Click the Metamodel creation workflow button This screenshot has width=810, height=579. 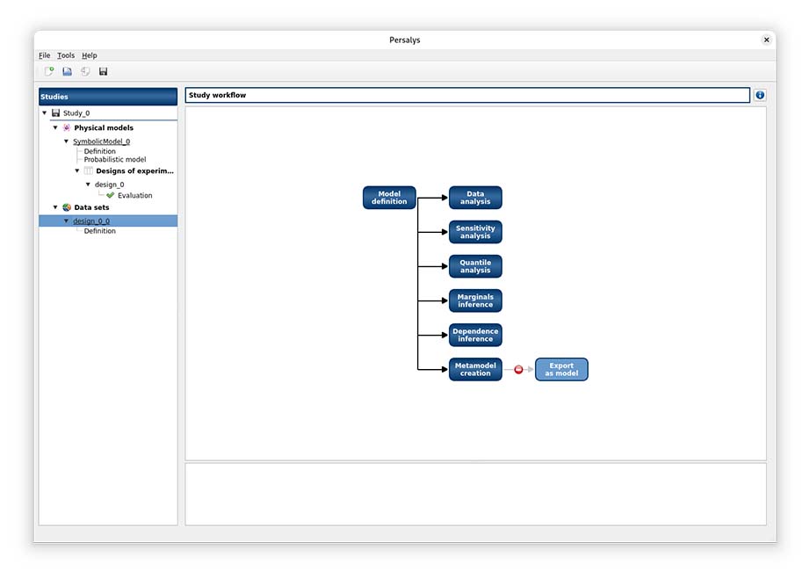tap(475, 370)
